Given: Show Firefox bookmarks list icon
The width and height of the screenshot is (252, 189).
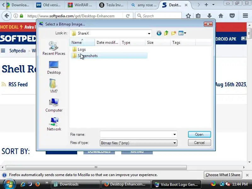Looking at the screenshot, I should pos(198,16).
